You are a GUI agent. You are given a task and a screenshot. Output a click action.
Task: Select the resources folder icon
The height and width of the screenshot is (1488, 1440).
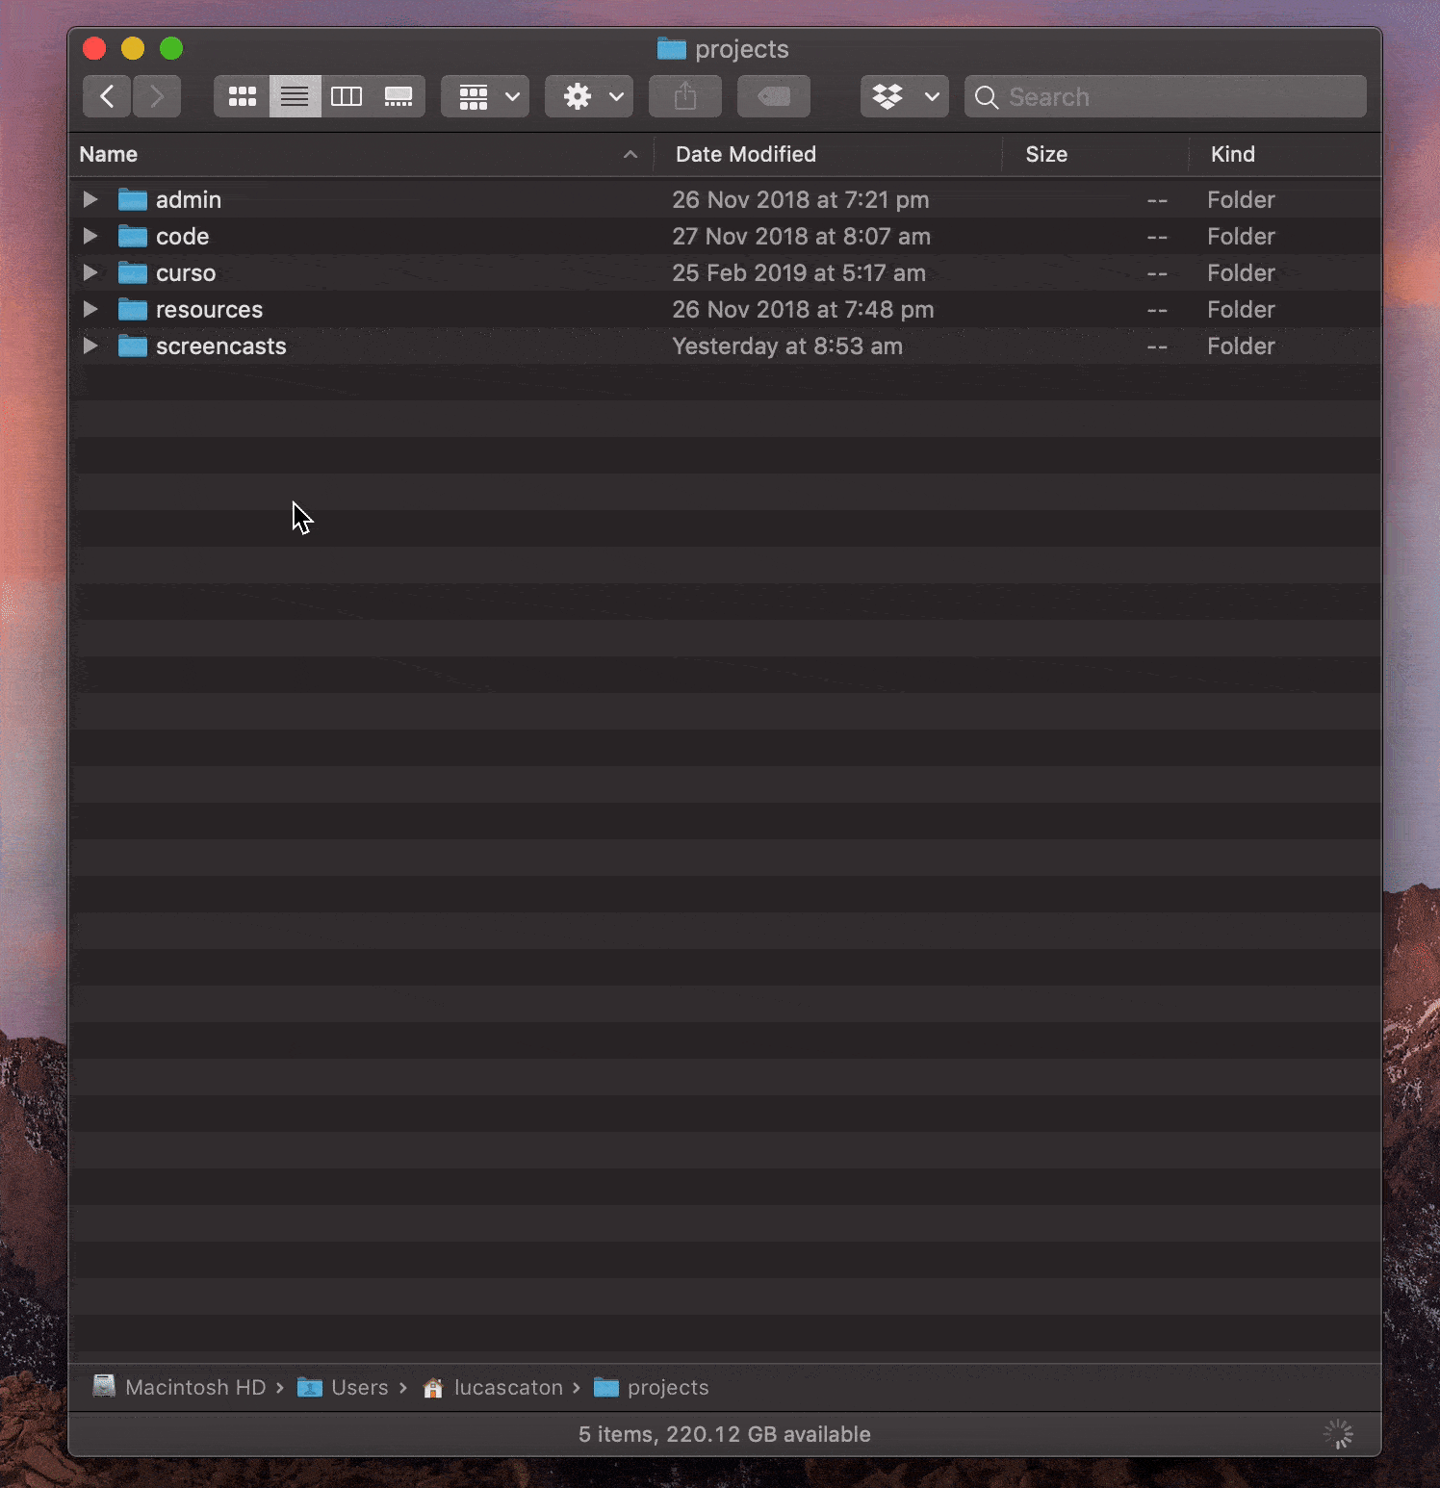(x=133, y=309)
